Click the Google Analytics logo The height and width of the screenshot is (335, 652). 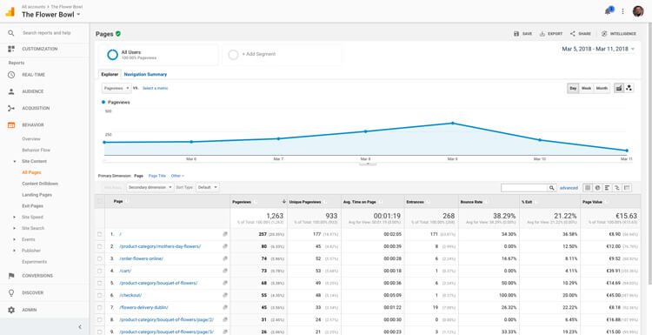[10, 11]
